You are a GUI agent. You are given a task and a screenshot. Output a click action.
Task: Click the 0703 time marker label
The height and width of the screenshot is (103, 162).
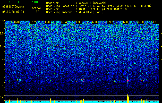tap(48, 22)
